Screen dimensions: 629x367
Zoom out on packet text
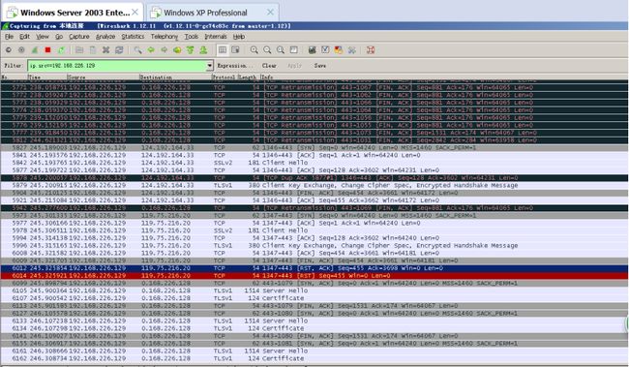click(267, 50)
